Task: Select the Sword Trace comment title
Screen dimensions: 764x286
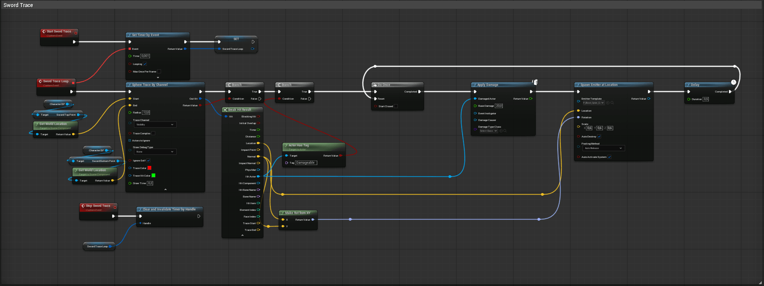Action: 18,5
